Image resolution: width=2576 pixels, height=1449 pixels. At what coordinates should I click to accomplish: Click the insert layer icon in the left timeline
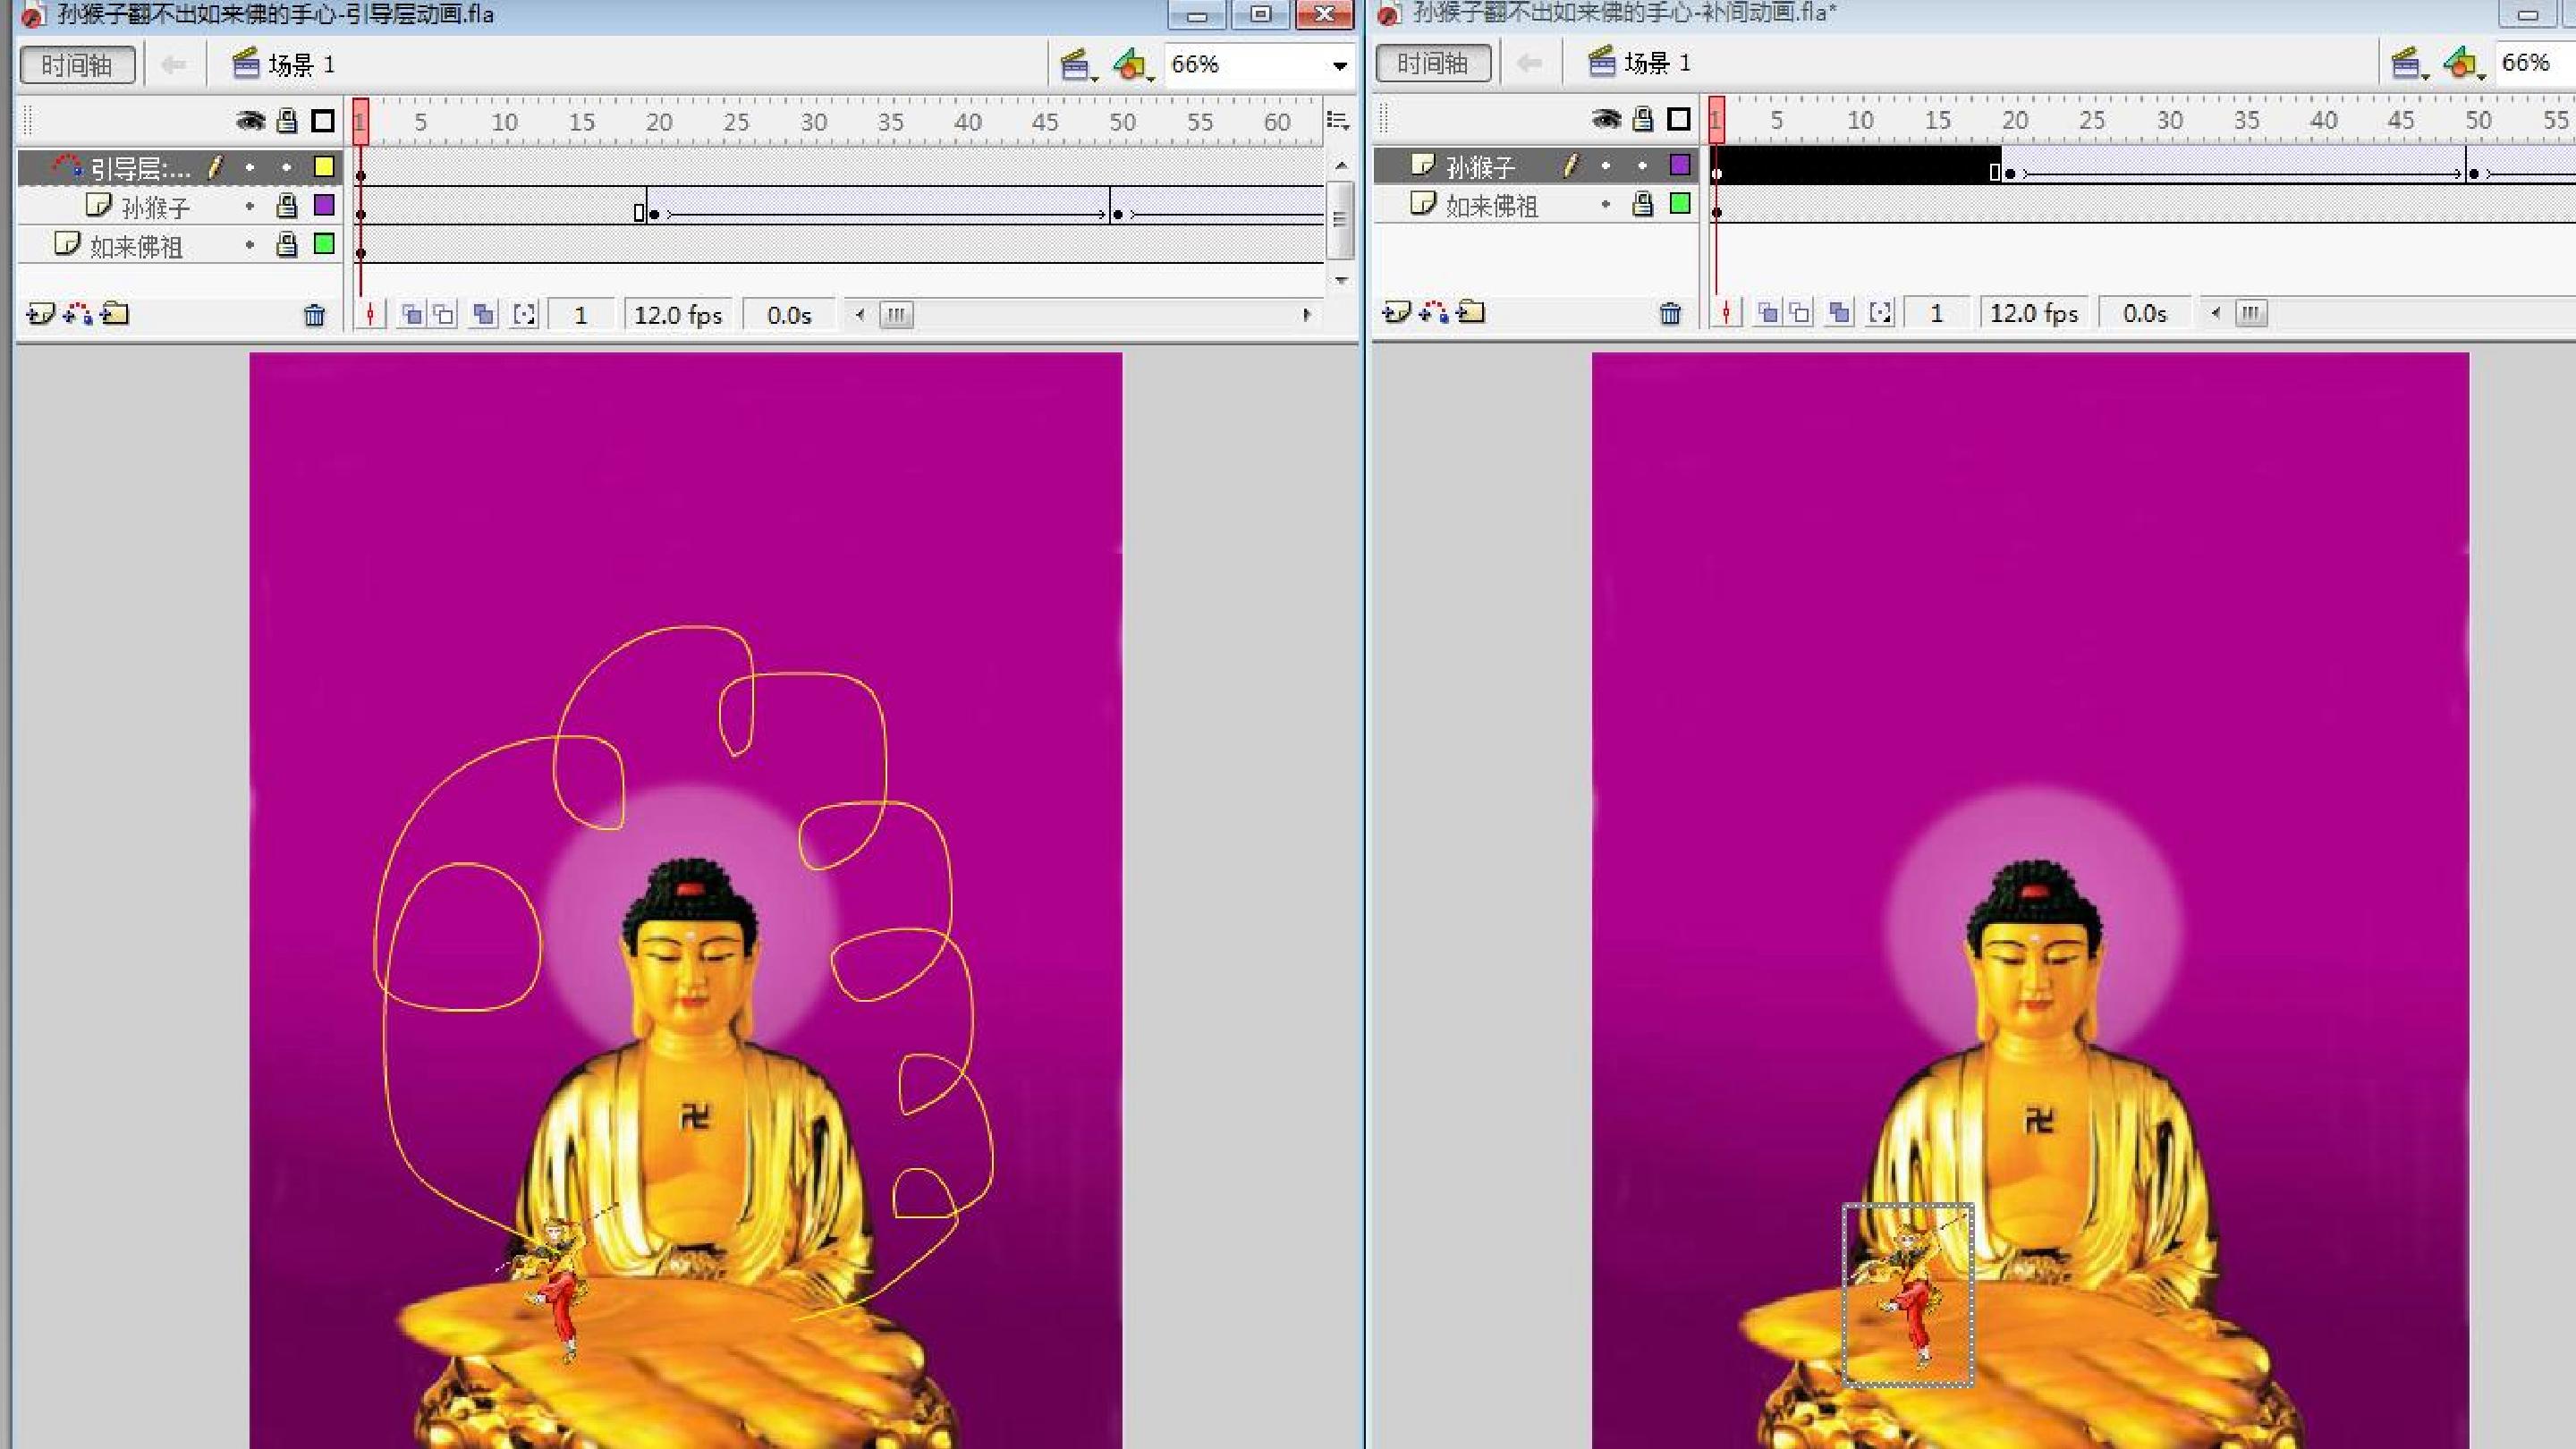tap(40, 314)
